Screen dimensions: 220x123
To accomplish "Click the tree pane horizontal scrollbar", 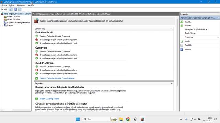I will (x=8, y=110).
